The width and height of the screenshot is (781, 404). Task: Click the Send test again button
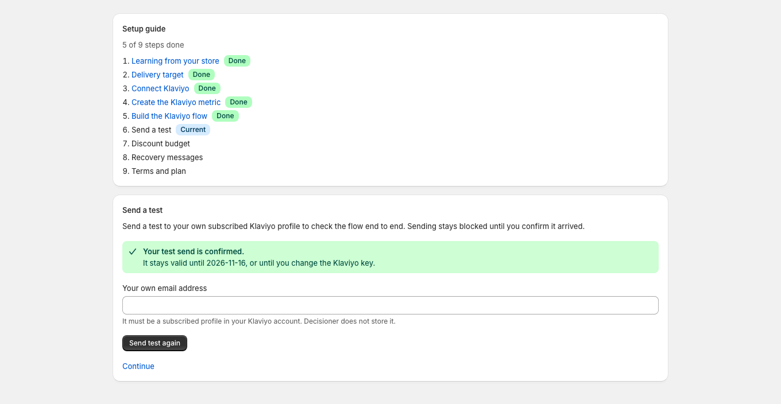click(x=154, y=343)
